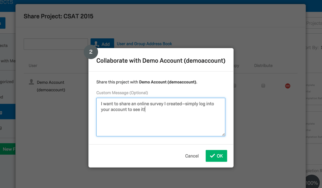Toggle the Copy permission checkbox
This screenshot has height=188, width=322.
235,86
